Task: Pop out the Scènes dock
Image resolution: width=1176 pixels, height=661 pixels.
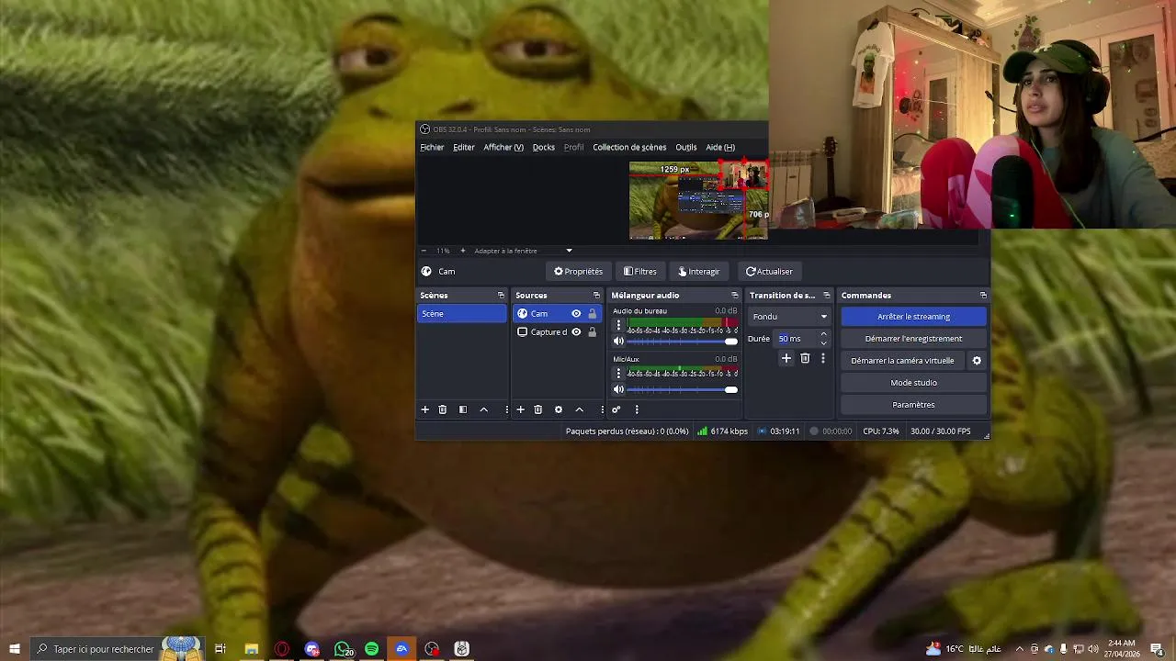Action: [x=501, y=296]
